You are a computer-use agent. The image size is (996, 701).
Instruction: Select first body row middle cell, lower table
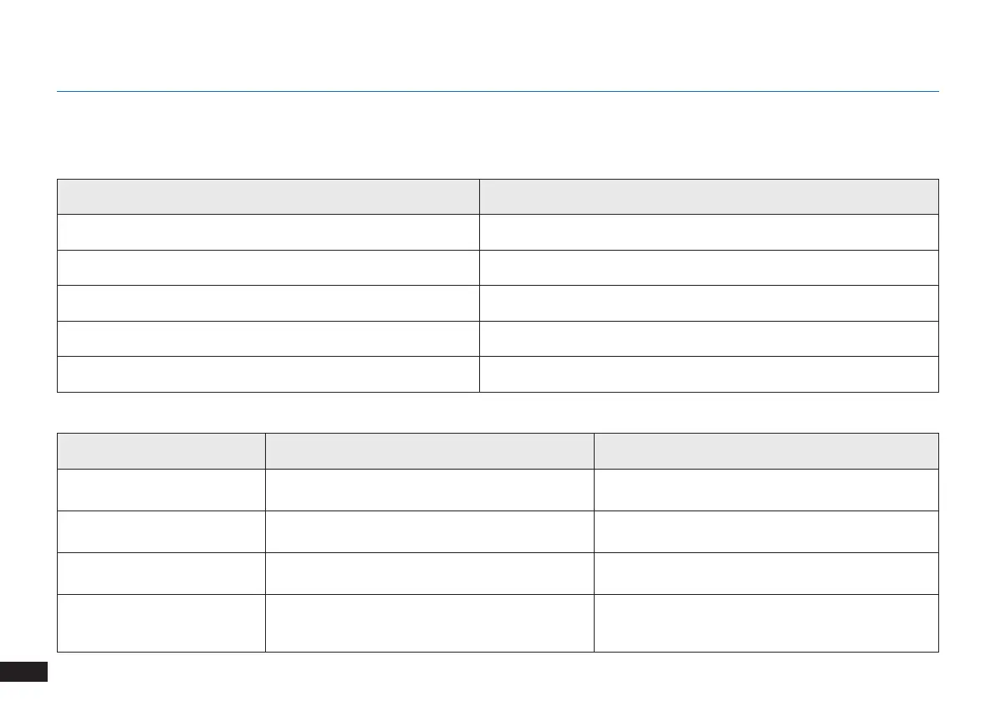tap(429, 490)
